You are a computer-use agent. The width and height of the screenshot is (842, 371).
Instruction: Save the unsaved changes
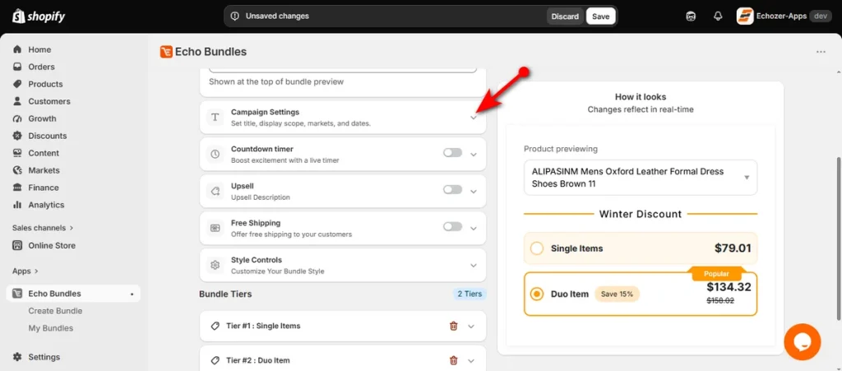click(x=600, y=16)
